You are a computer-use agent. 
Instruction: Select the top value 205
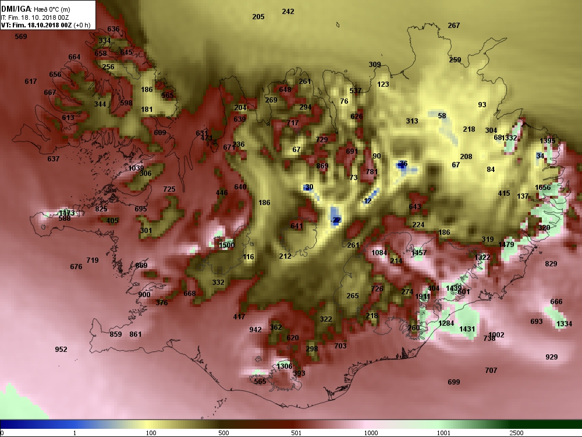pos(258,17)
